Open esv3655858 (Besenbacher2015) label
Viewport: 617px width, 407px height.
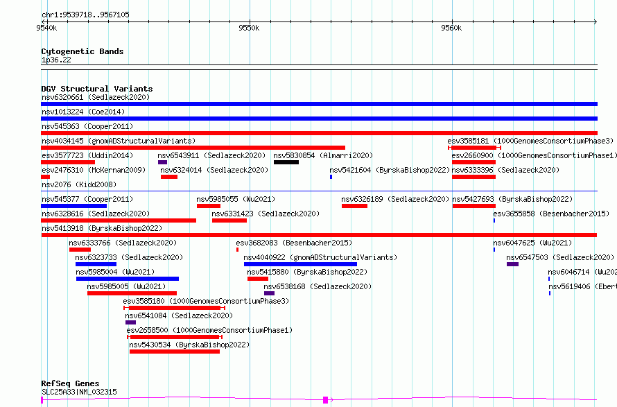[x=551, y=214]
